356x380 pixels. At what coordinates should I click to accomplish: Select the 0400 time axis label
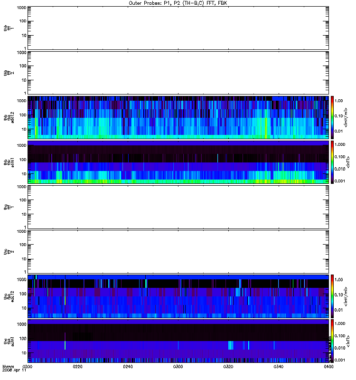point(328,367)
